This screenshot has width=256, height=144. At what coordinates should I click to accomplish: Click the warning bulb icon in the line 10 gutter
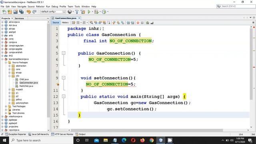[x=58, y=84]
